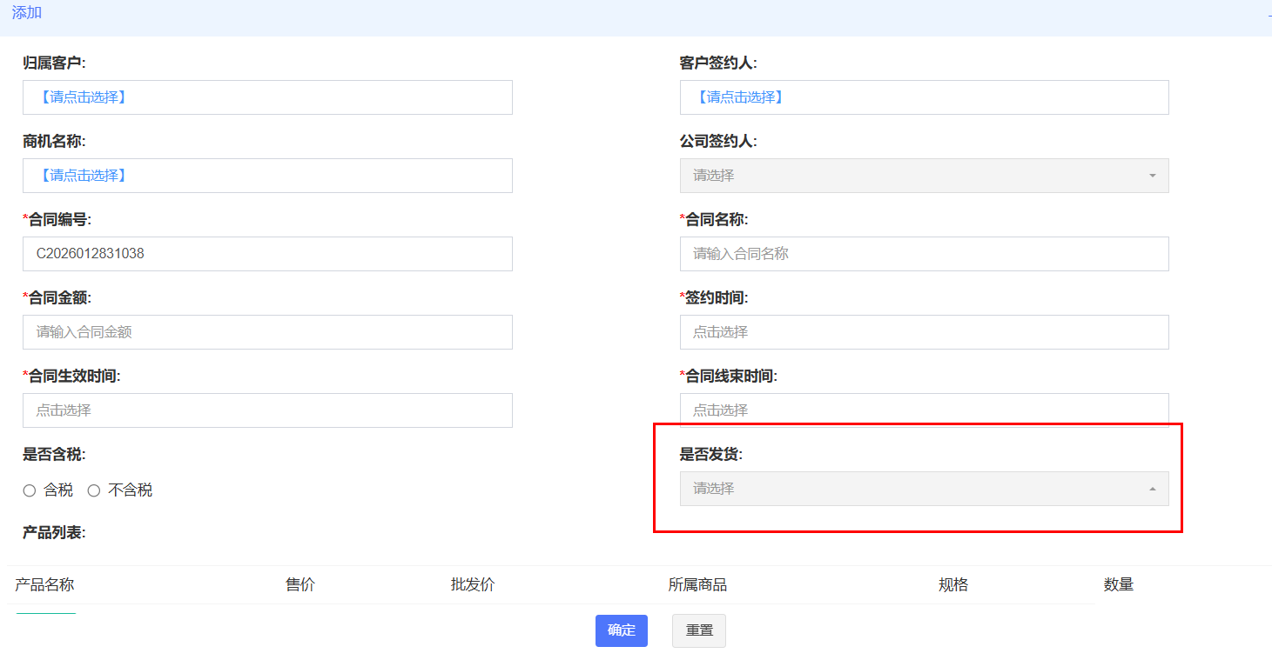The height and width of the screenshot is (660, 1272).
Task: Collapse the 添加 panel using minus icon
Action: (1269, 15)
